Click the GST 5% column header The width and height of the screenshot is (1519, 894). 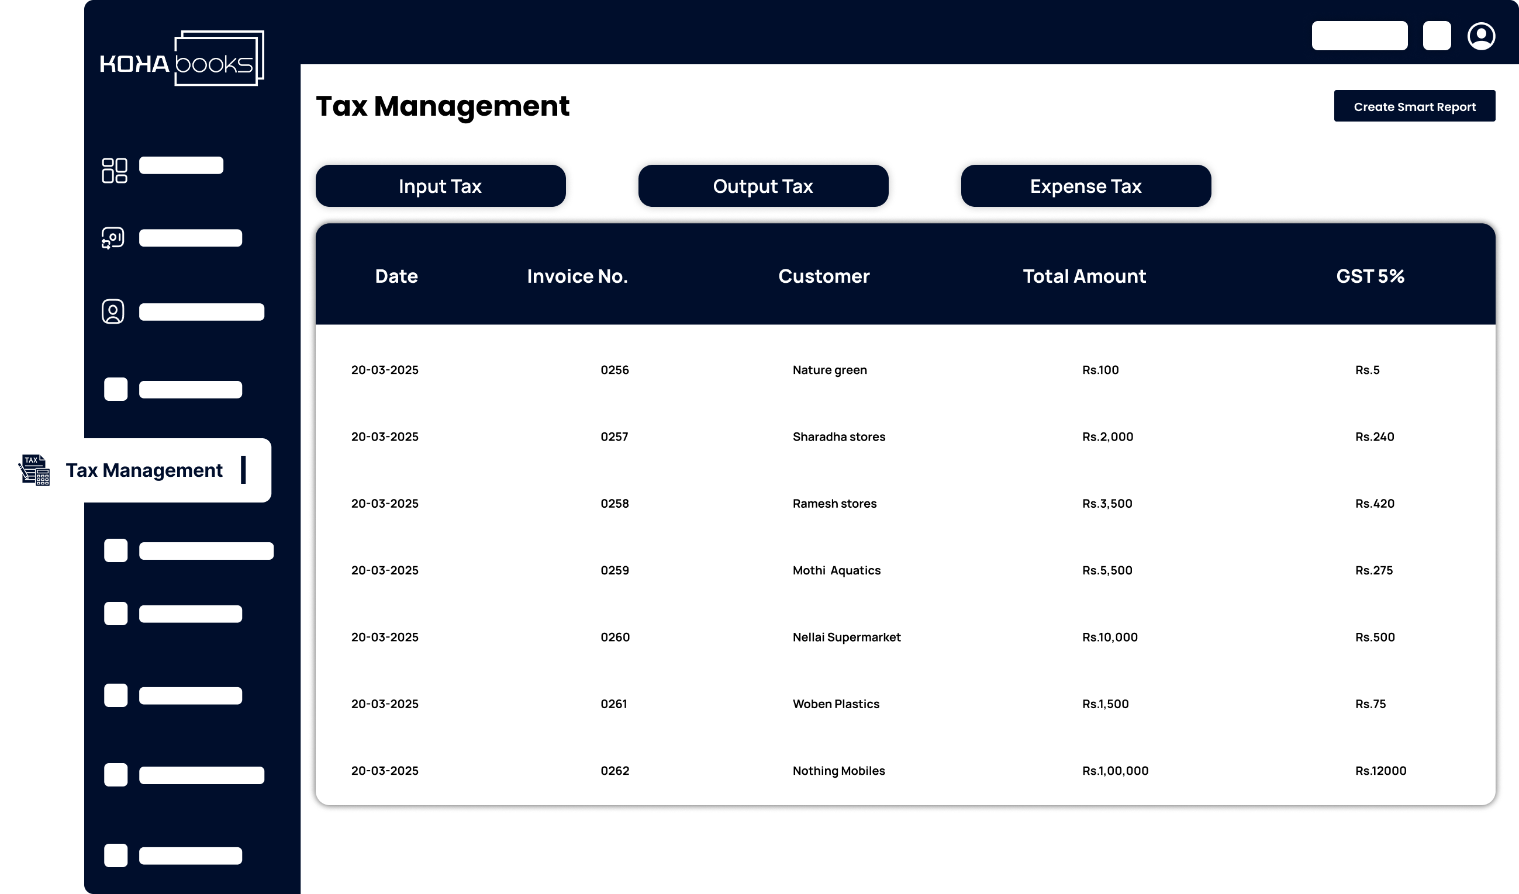coord(1369,276)
